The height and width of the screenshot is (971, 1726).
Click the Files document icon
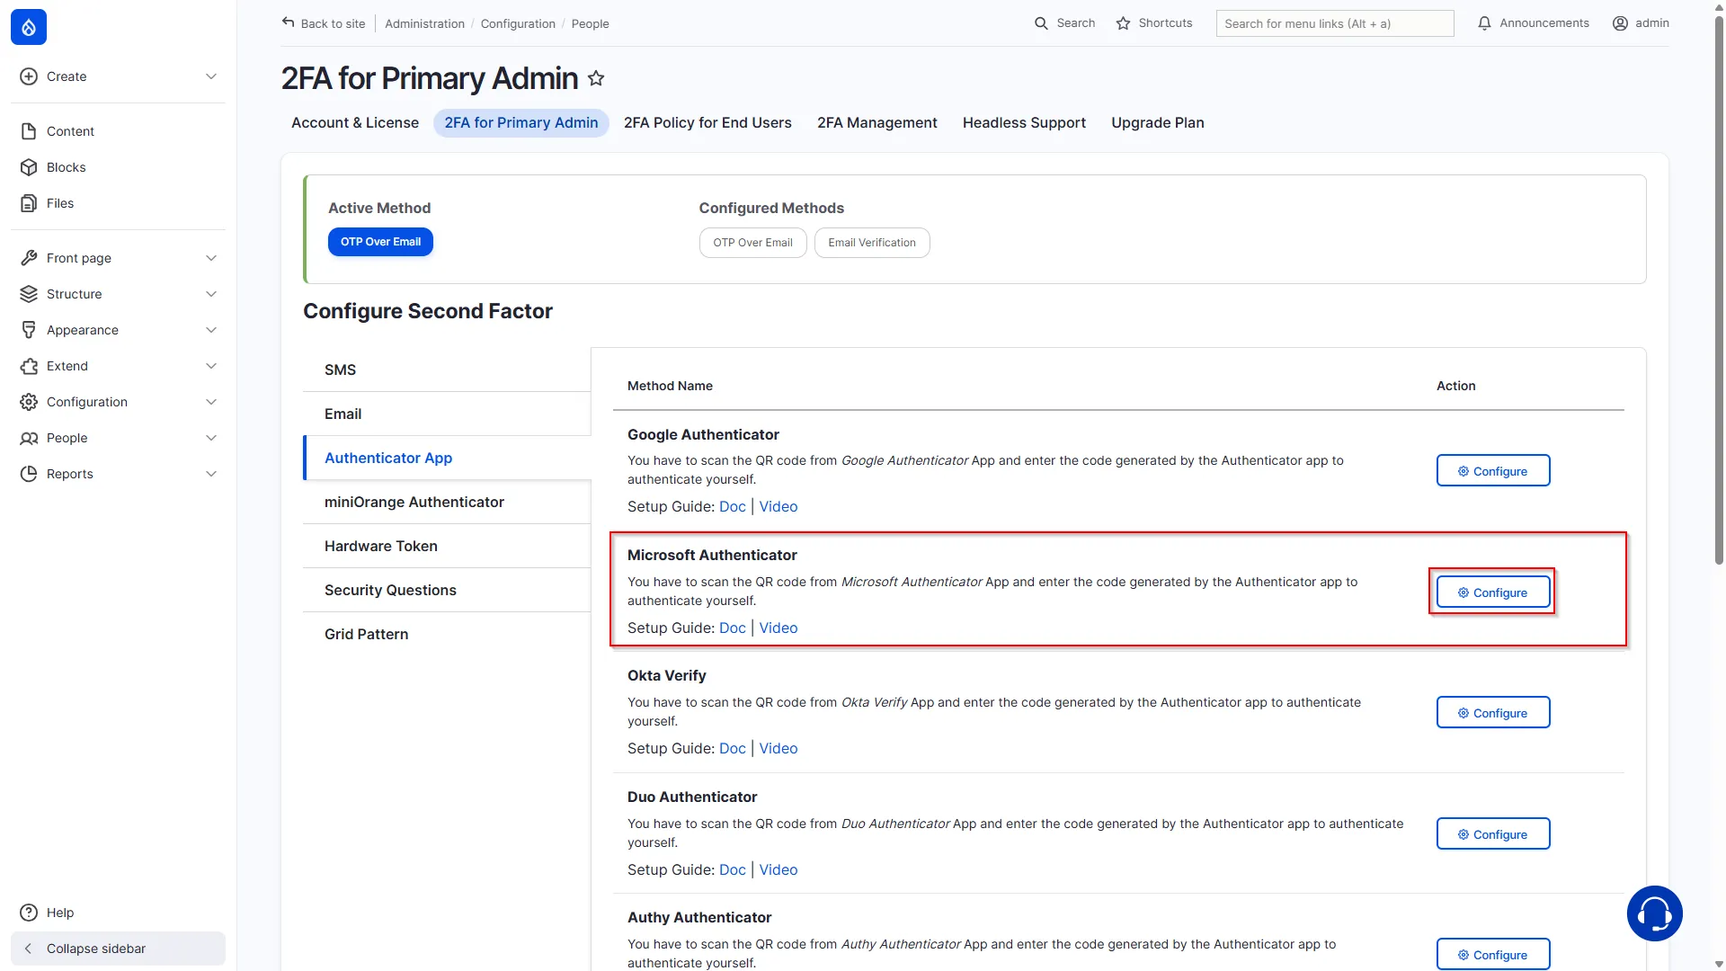pyautogui.click(x=29, y=203)
